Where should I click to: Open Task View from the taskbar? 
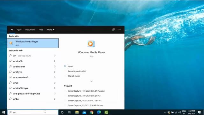coord(69,112)
